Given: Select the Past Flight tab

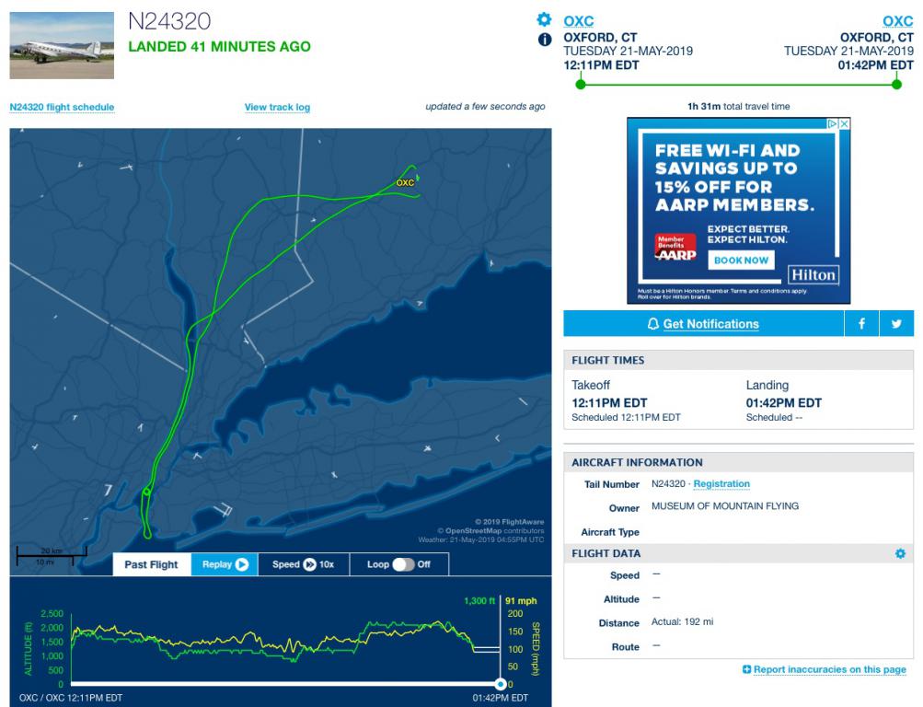Looking at the screenshot, I should click(151, 564).
